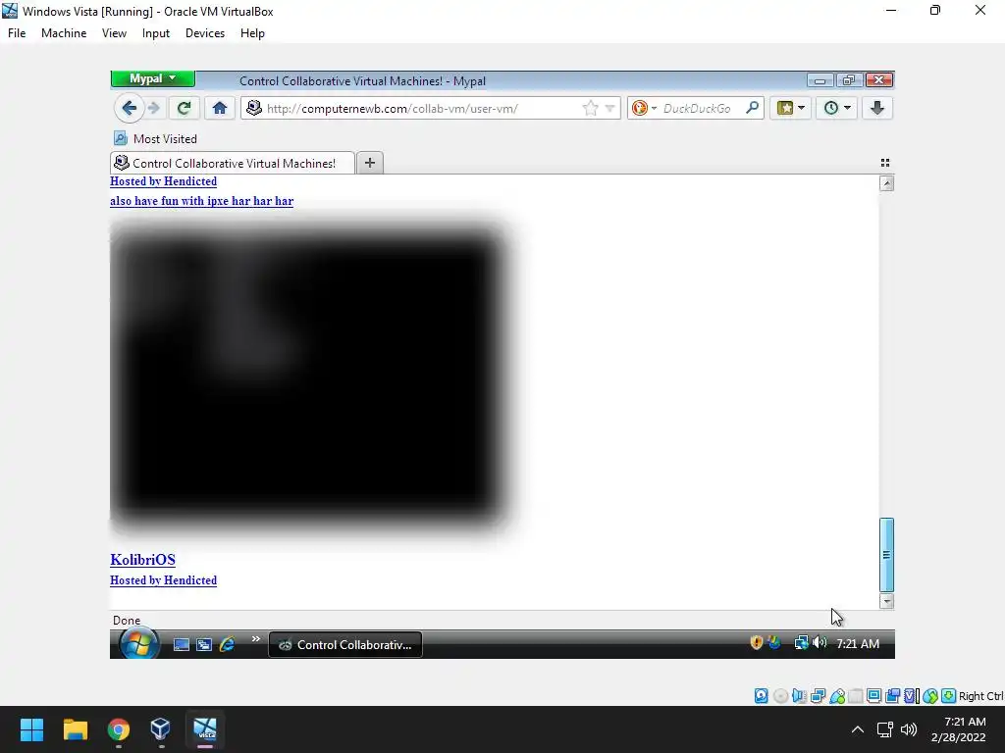Click the Vista tray network icon
The image size is (1005, 753).
tap(801, 642)
